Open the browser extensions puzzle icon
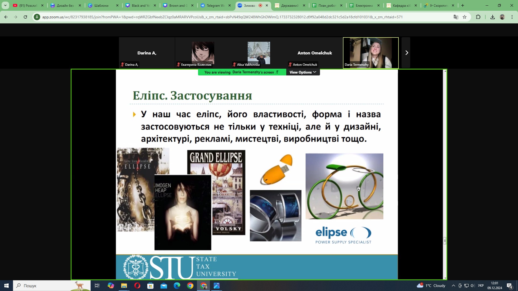 click(478, 17)
